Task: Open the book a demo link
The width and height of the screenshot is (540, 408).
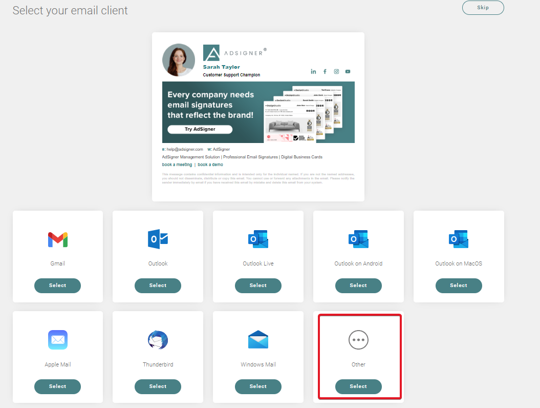Action: (210, 165)
